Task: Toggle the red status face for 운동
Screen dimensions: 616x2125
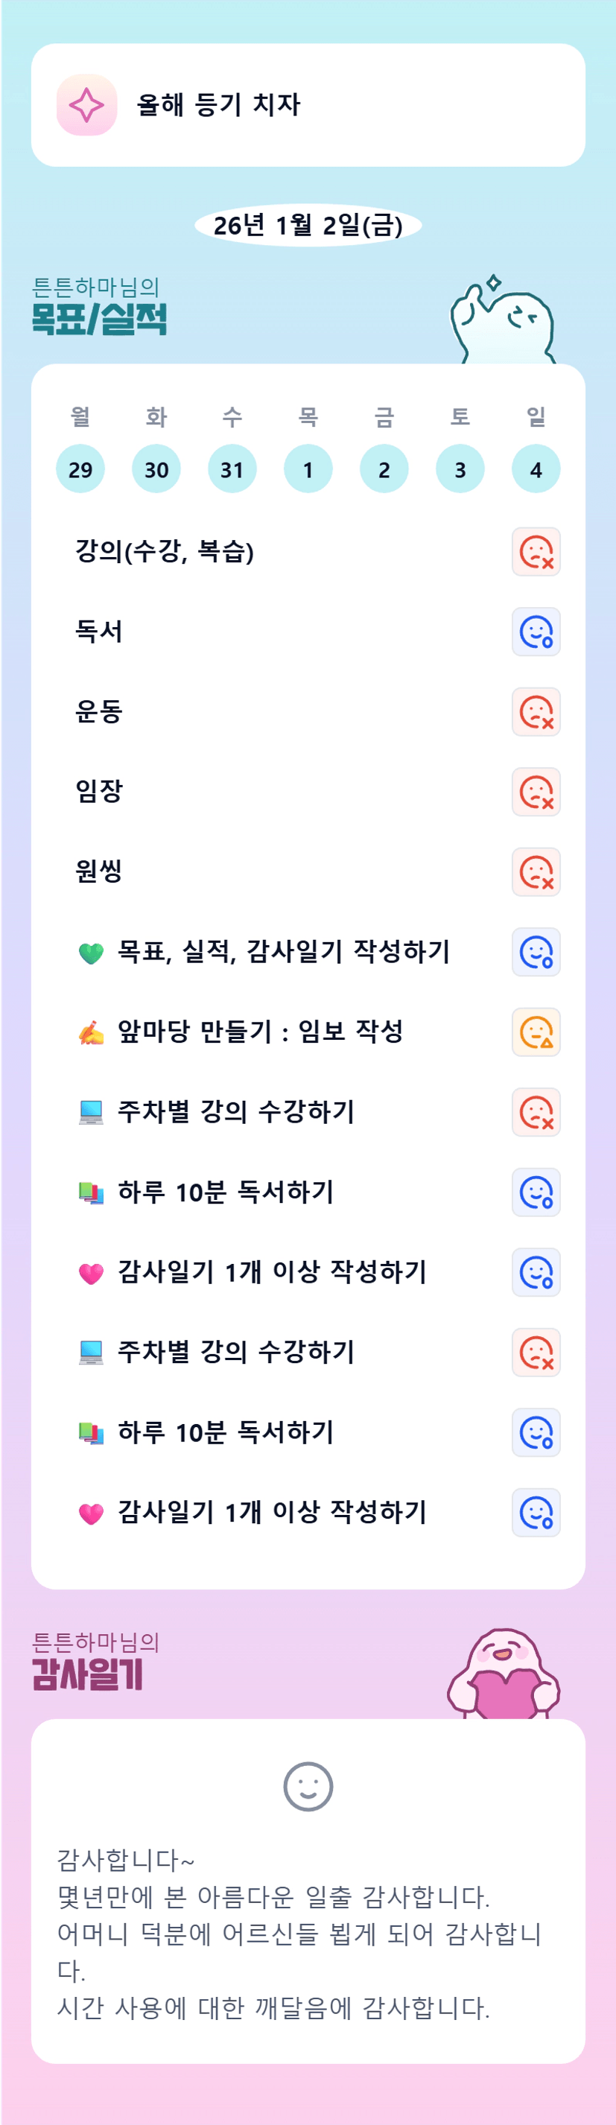Action: 536,712
